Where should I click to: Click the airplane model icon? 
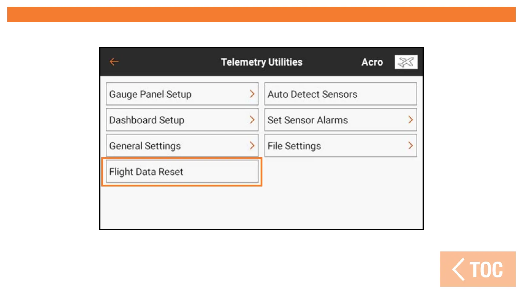(406, 62)
